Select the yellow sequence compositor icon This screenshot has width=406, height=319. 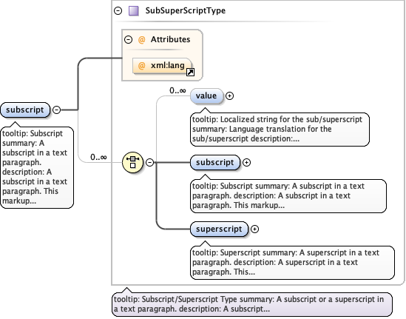coord(132,162)
